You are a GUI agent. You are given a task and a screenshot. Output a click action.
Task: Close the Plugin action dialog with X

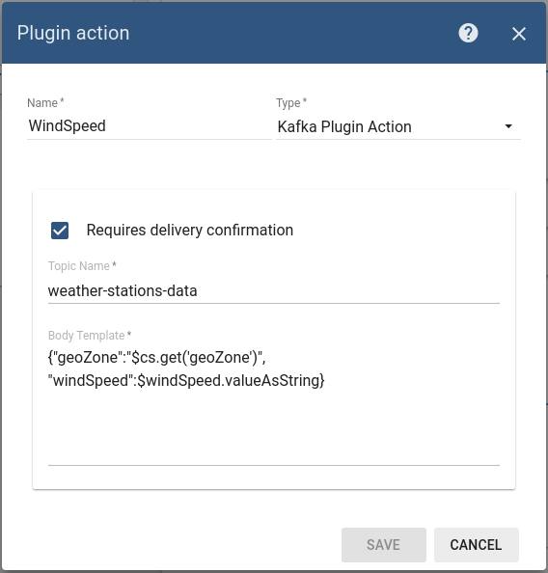[519, 34]
